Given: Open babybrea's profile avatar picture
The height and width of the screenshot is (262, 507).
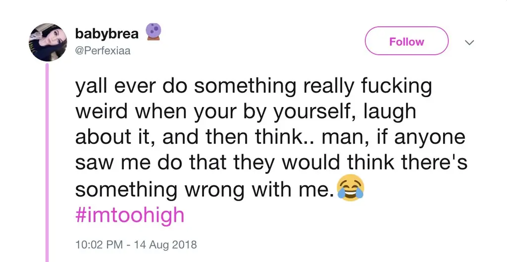Looking at the screenshot, I should (48, 42).
